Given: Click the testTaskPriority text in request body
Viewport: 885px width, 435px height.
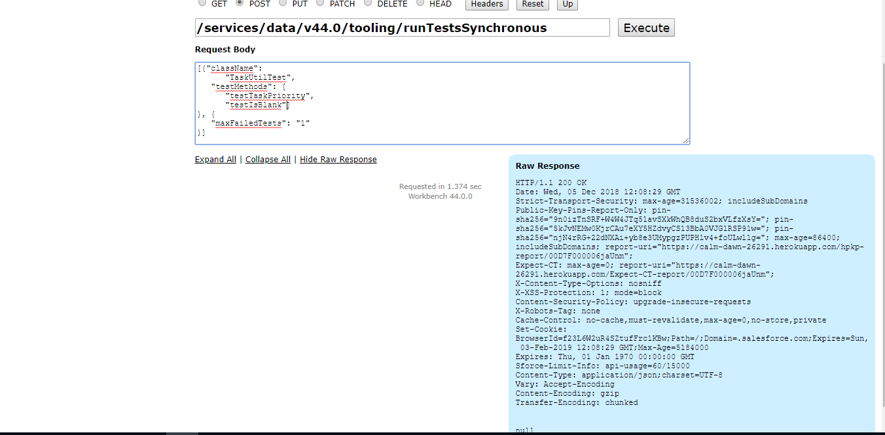Looking at the screenshot, I should (267, 96).
